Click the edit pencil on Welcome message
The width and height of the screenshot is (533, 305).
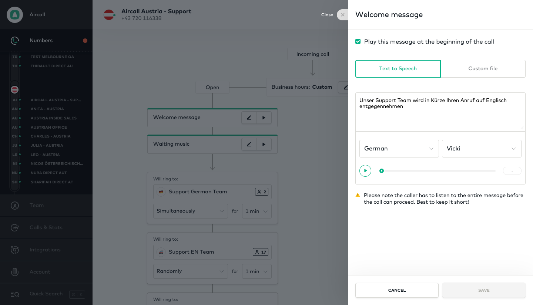pyautogui.click(x=249, y=118)
